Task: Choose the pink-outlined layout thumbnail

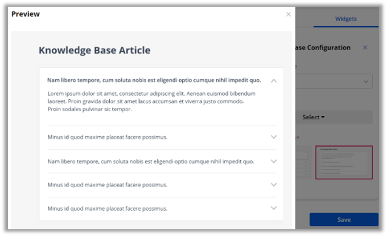Action: tap(344, 163)
